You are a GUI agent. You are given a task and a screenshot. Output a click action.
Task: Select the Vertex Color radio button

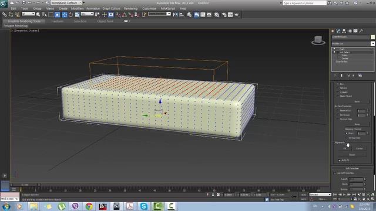[x=347, y=138]
